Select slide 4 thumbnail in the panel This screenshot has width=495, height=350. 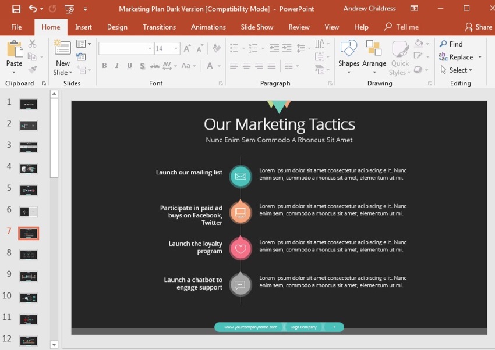pos(29,168)
